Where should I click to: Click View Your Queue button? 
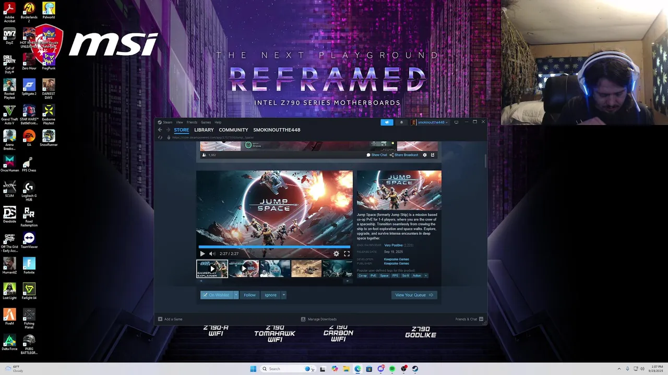(414, 295)
